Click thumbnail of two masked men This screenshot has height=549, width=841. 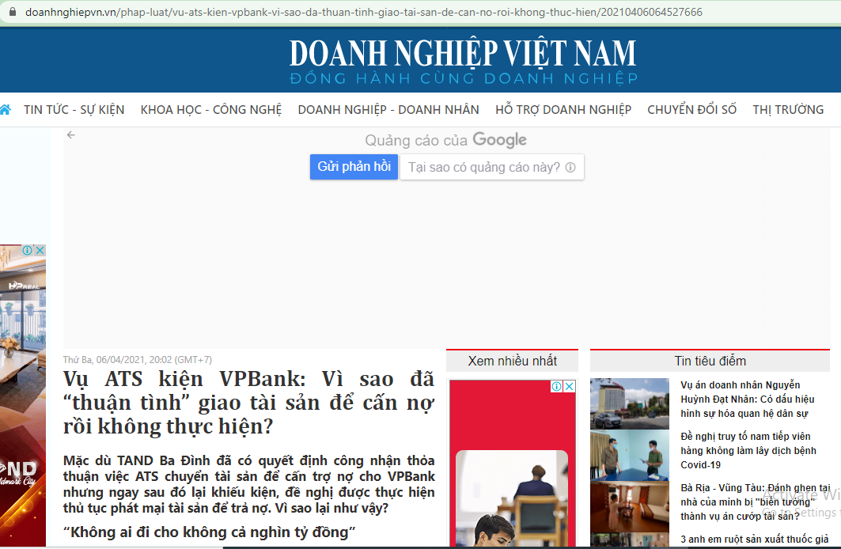630,455
